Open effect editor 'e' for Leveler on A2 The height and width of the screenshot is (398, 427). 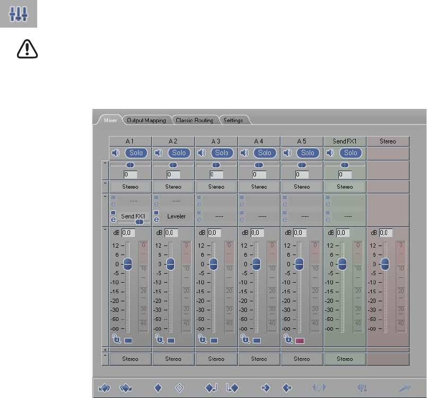click(x=156, y=219)
